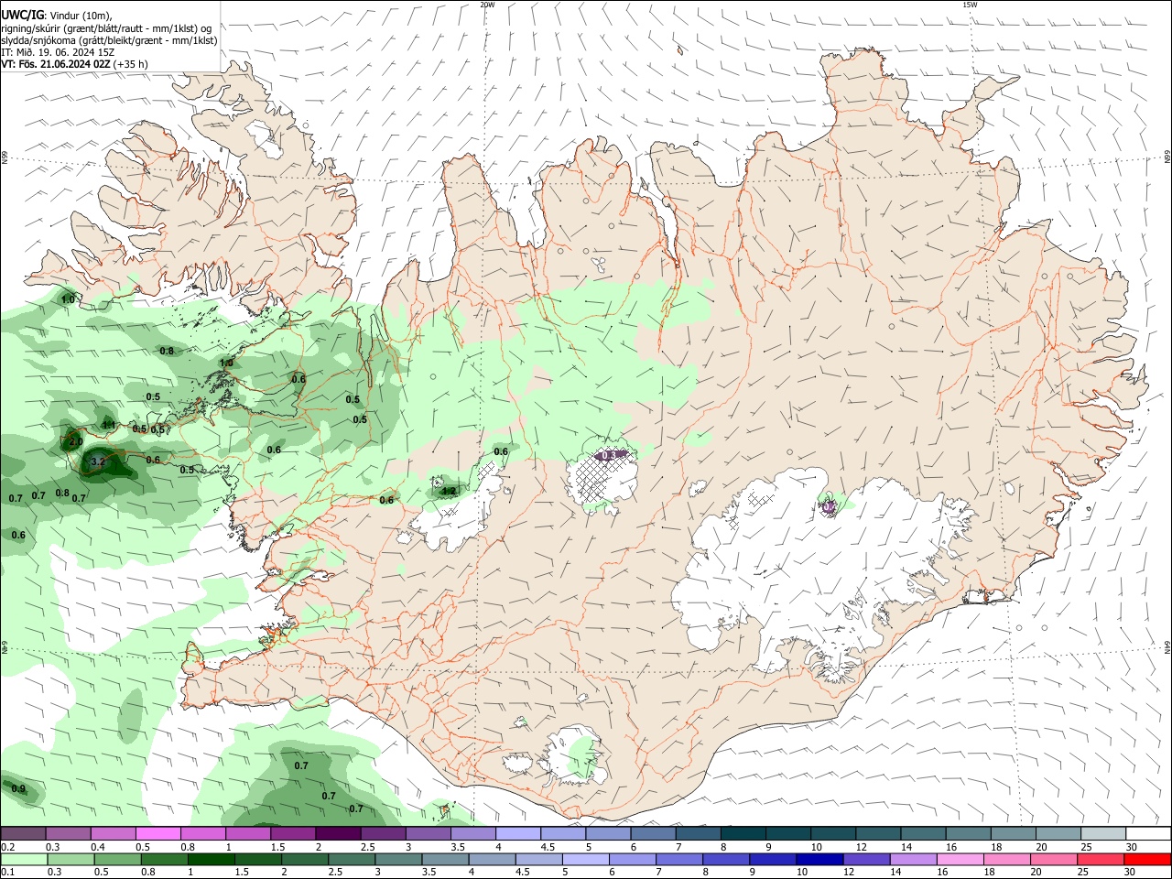Pick the 0.8 magenta snow legend swatch
The width and height of the screenshot is (1172, 879).
(203, 833)
